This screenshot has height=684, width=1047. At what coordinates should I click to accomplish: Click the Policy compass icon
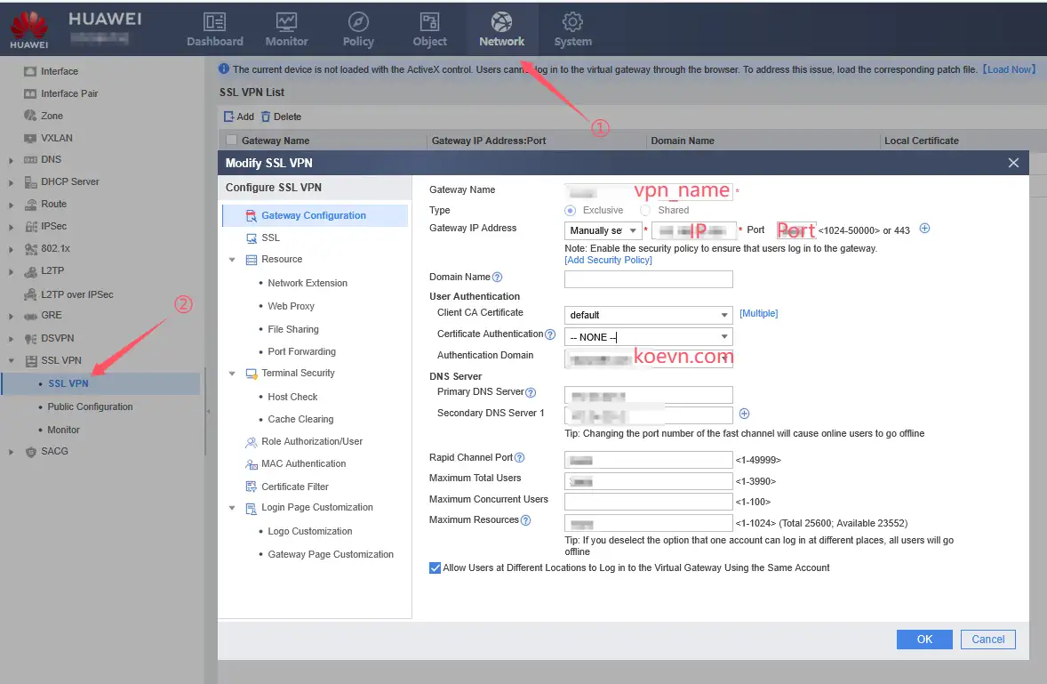(x=357, y=23)
